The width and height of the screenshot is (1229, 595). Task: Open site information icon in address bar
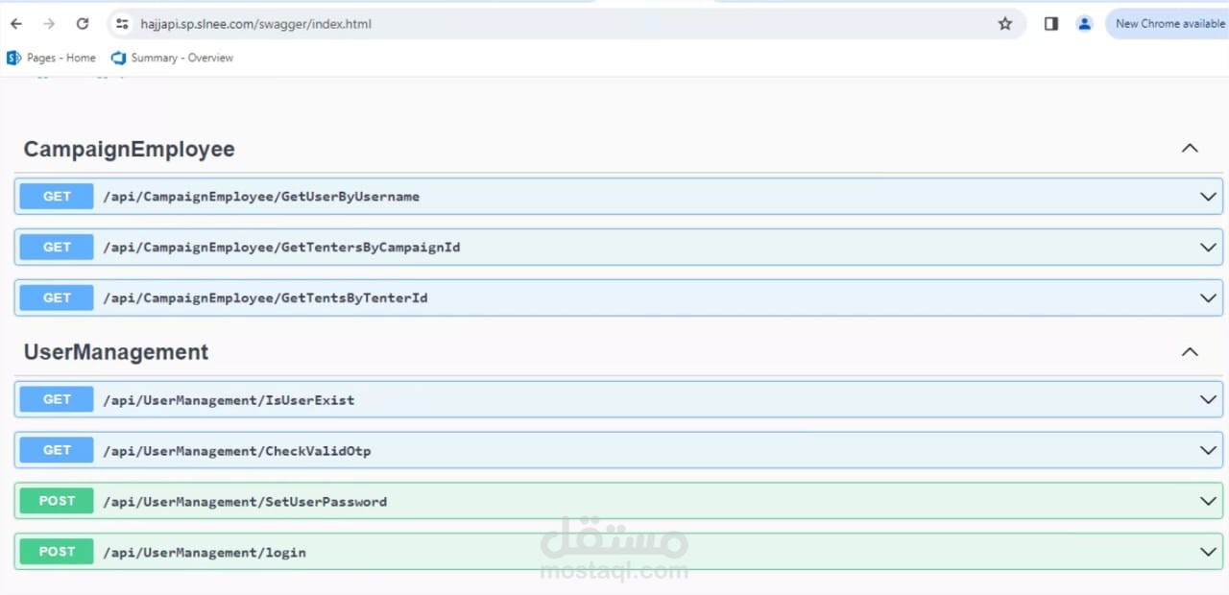coord(122,24)
